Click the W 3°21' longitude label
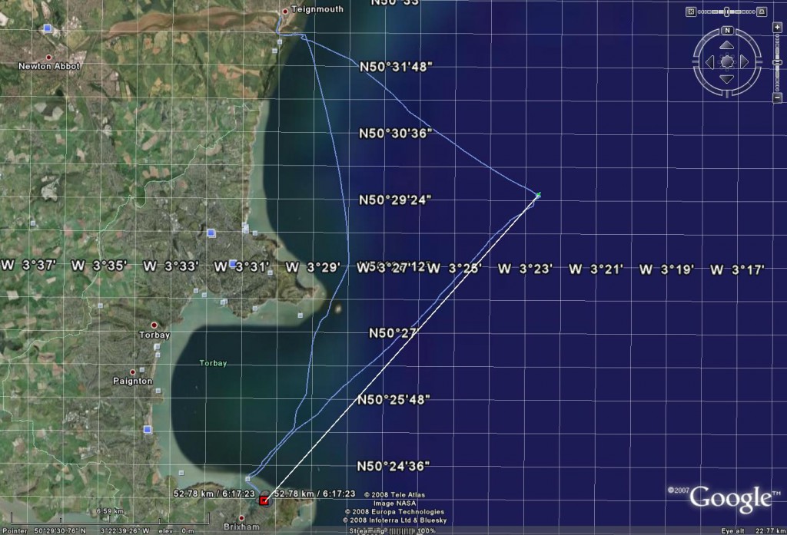787x535 pixels. (596, 269)
